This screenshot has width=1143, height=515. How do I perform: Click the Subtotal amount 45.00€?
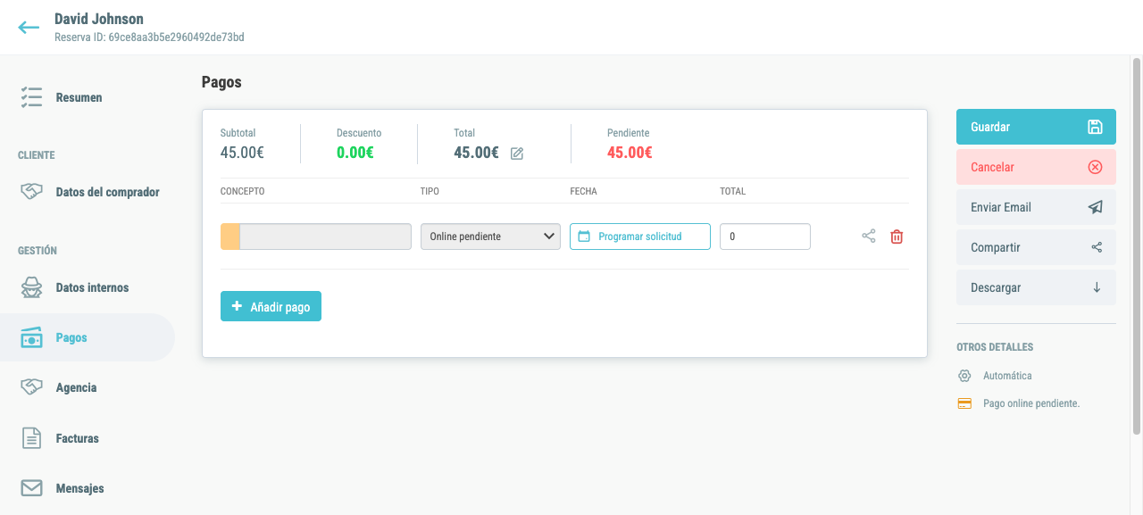pyautogui.click(x=242, y=153)
